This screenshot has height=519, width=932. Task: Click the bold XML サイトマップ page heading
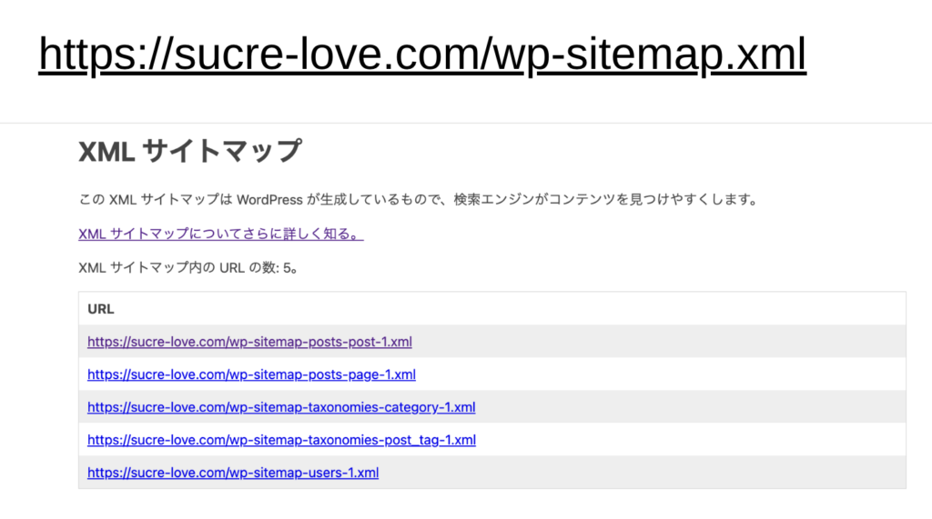click(x=189, y=151)
